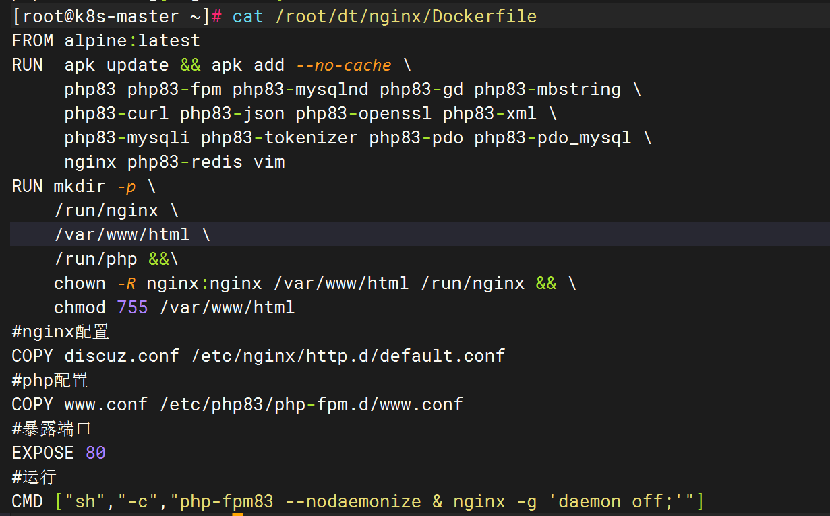Click the '/run/php &&\' line
The width and height of the screenshot is (830, 516).
(117, 259)
